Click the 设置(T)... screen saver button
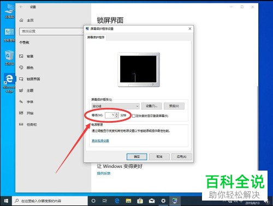 point(151,106)
